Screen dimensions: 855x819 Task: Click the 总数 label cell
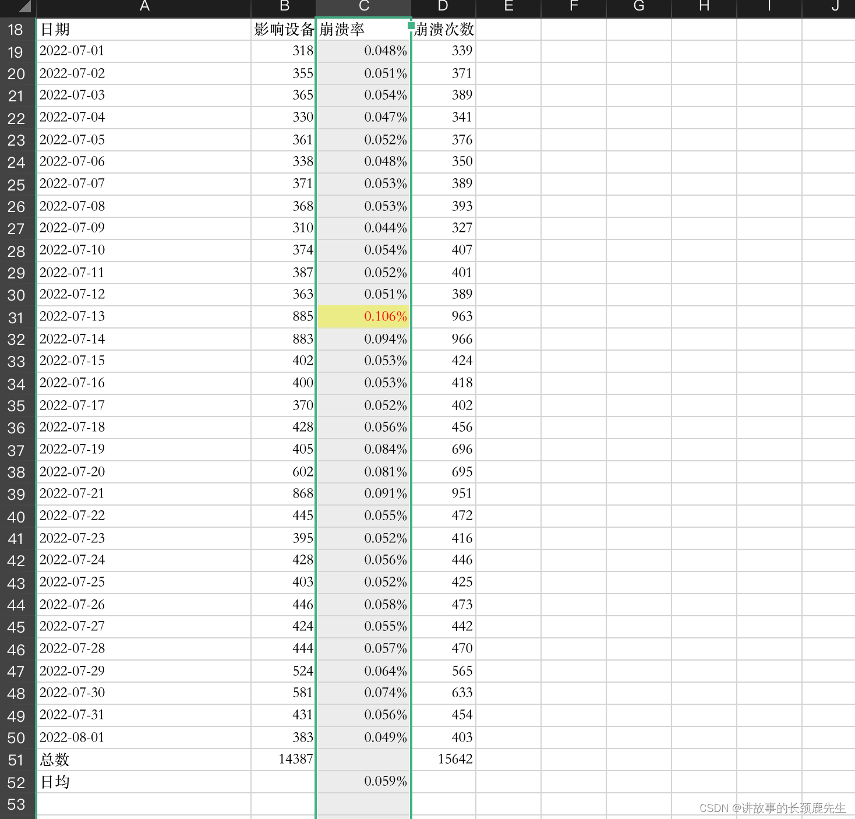144,760
